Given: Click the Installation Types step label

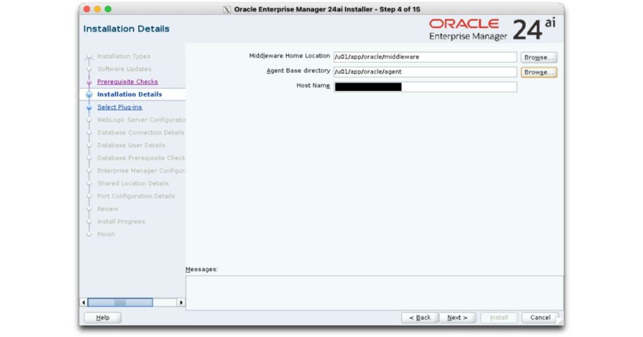Looking at the screenshot, I should click(124, 56).
